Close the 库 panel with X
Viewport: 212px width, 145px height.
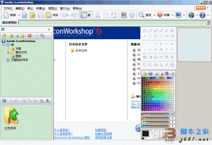click(49, 29)
